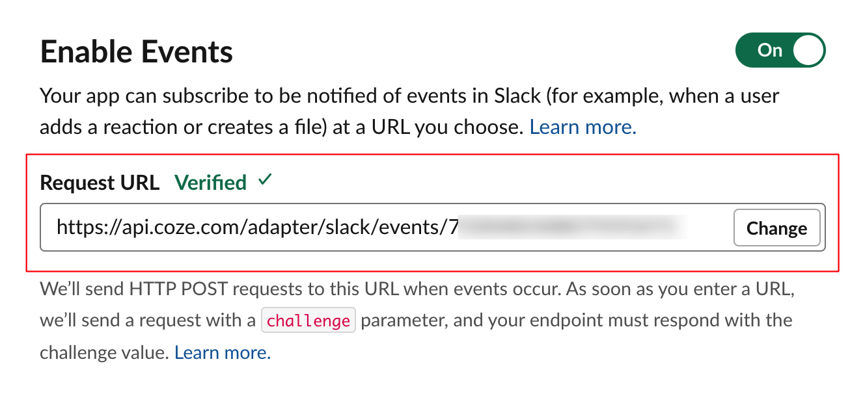Click the 'On' text inside the toggle

tap(770, 51)
